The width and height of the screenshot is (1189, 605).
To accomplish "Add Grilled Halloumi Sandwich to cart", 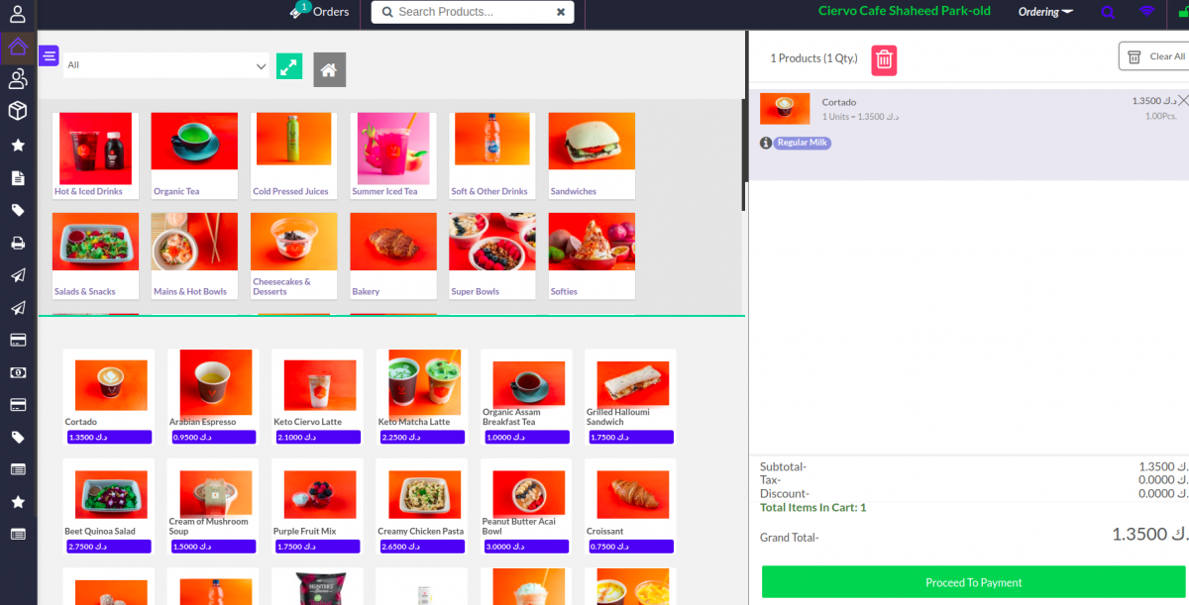I will pyautogui.click(x=630, y=397).
